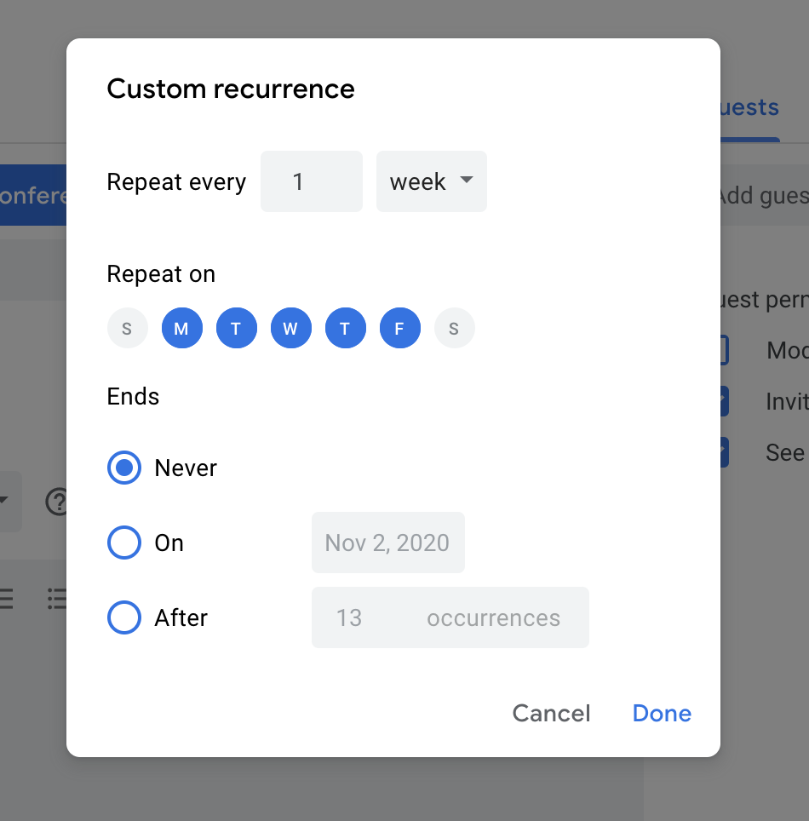Deselect Wednesday repeat day
Screen dimensions: 809x821
pyautogui.click(x=290, y=328)
